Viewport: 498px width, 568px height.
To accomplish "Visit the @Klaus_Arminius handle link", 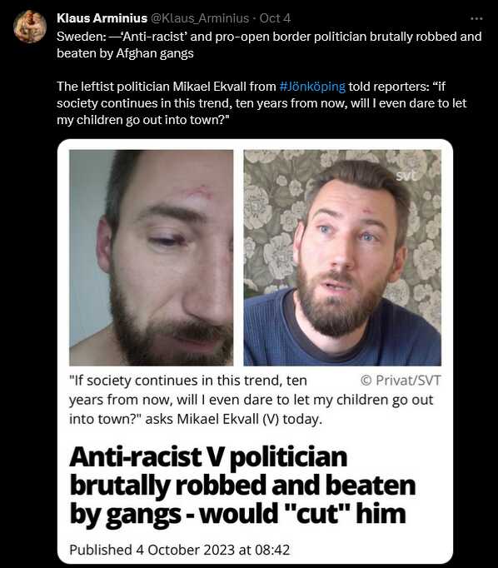I will point(200,18).
